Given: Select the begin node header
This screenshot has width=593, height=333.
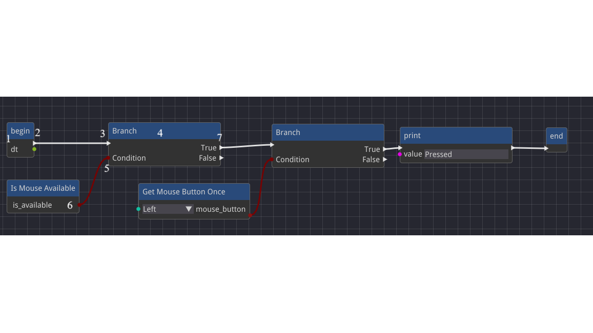Looking at the screenshot, I should [21, 131].
